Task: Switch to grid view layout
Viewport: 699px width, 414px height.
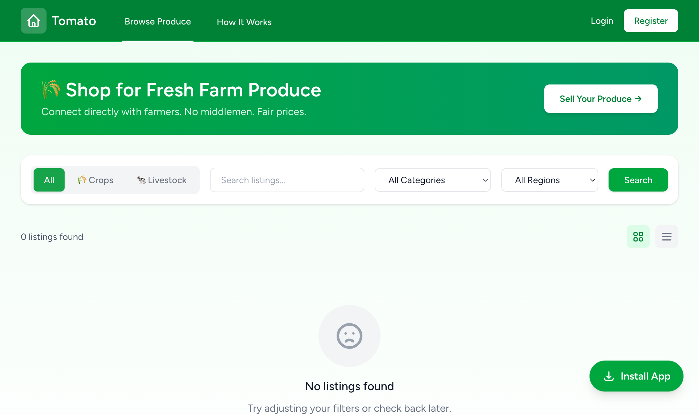Action: [638, 237]
